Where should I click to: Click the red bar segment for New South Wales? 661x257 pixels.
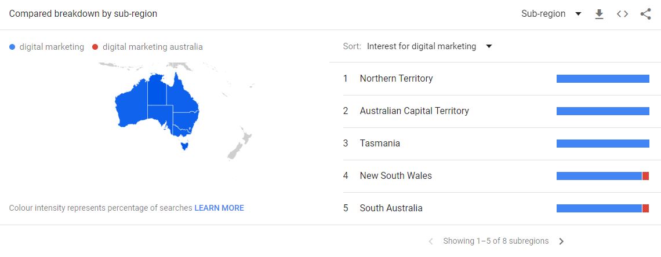645,176
